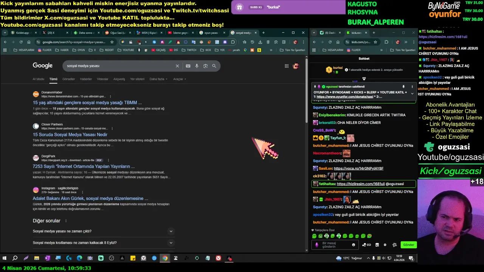484x272 pixels.
Task: Open "15 yaş altındaki gençlere sosyal medya yasağı" result
Action: 87,102
